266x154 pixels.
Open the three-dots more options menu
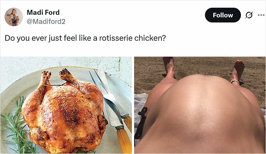261,15
